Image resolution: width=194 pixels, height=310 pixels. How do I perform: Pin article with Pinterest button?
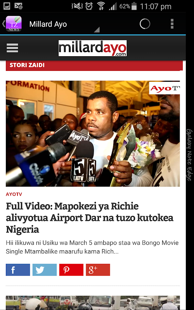click(x=71, y=270)
